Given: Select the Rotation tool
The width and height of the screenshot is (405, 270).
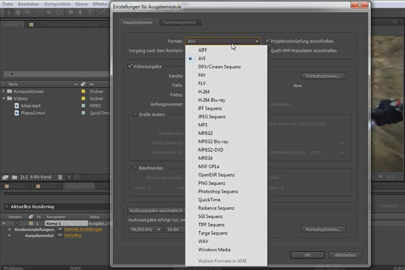Looking at the screenshot, I should point(40,13).
